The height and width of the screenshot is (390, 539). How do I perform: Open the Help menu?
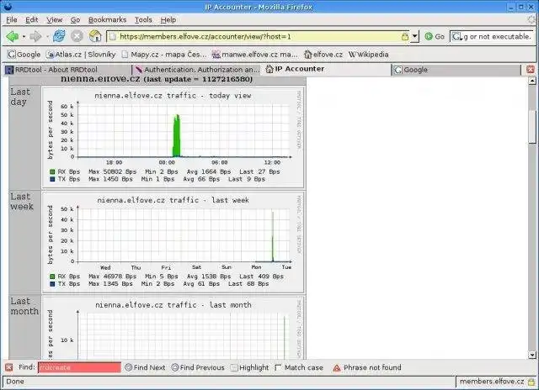click(x=168, y=20)
